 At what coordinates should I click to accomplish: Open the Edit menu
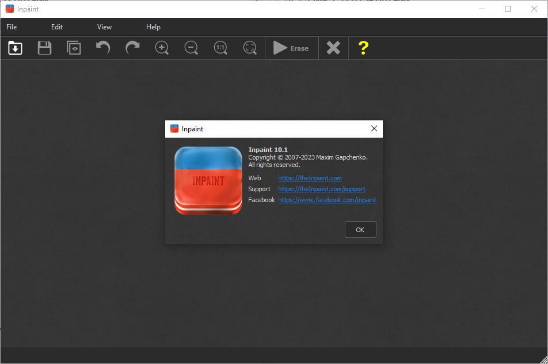pyautogui.click(x=57, y=27)
